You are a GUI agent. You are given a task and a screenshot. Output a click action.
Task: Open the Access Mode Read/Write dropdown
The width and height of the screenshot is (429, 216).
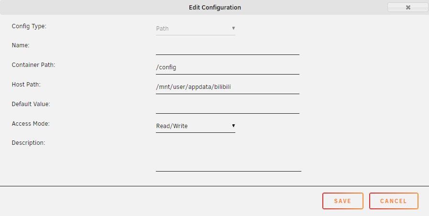(x=195, y=126)
